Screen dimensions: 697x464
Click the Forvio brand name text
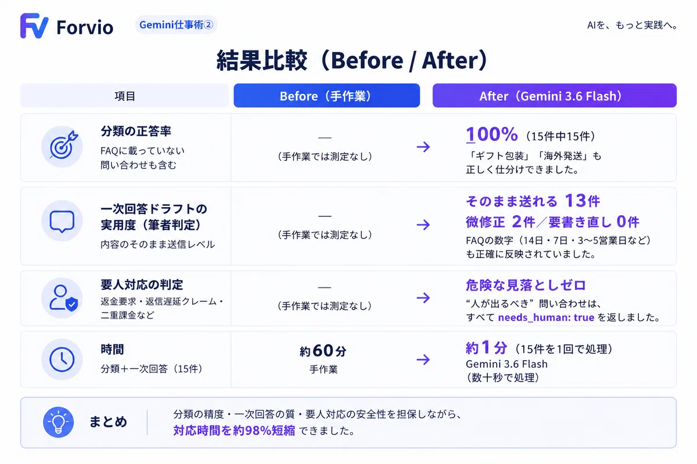(x=85, y=27)
